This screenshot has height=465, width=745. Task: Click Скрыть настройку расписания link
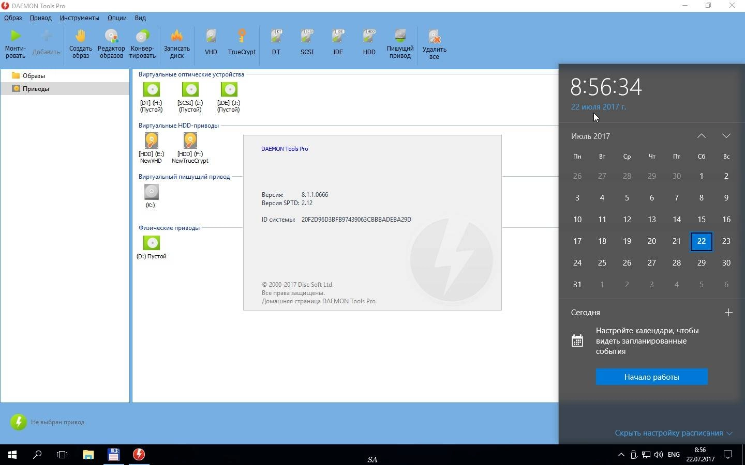click(673, 433)
